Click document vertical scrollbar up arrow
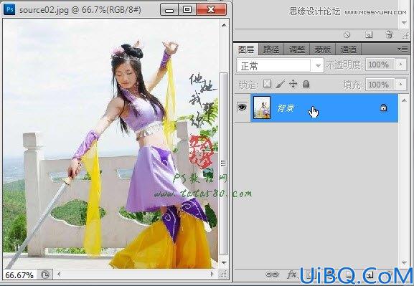 tap(224, 25)
